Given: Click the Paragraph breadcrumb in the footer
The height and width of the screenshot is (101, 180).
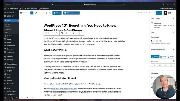Looking at the screenshot, I should pyautogui.click(x=30, y=98).
